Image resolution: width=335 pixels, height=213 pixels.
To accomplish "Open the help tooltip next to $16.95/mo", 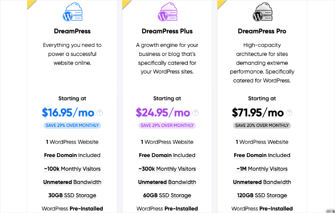I will tap(99, 113).
